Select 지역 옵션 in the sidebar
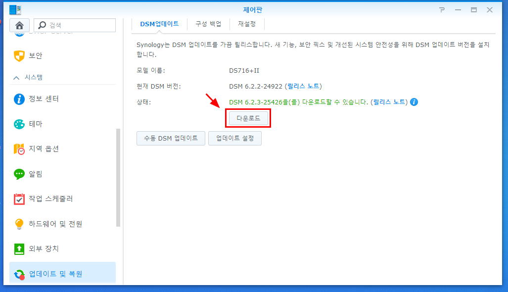The width and height of the screenshot is (508, 292). [62, 149]
